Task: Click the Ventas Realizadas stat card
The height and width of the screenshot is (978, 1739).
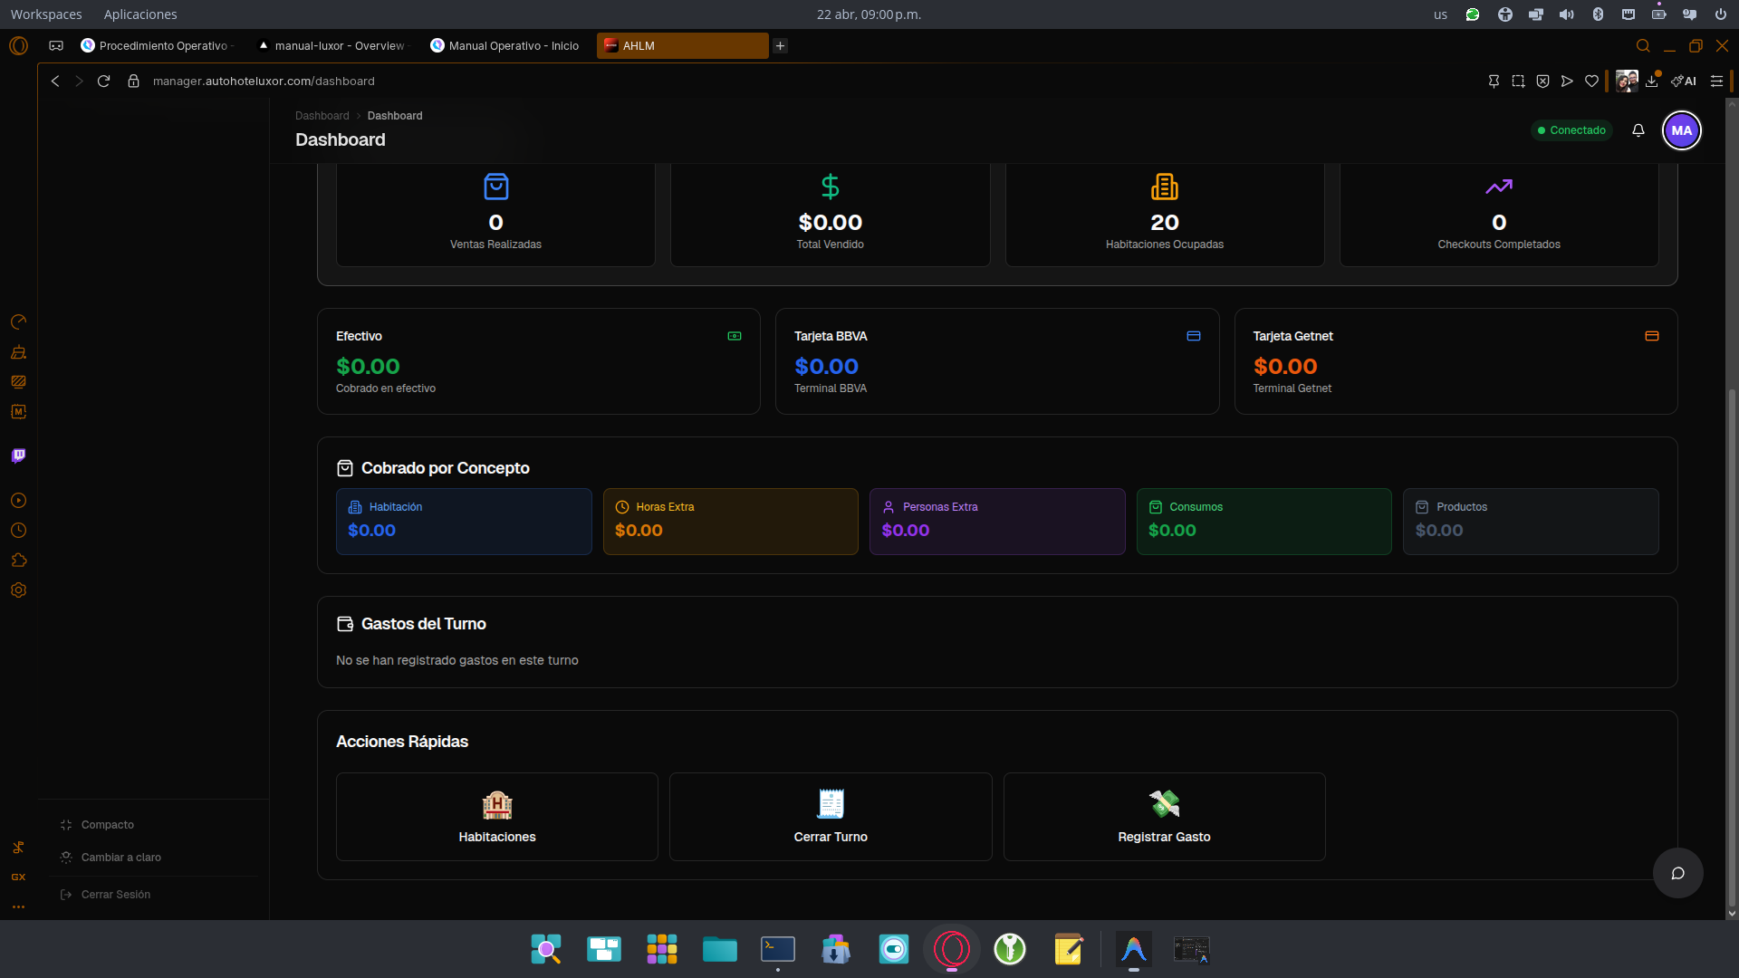Action: click(x=495, y=216)
